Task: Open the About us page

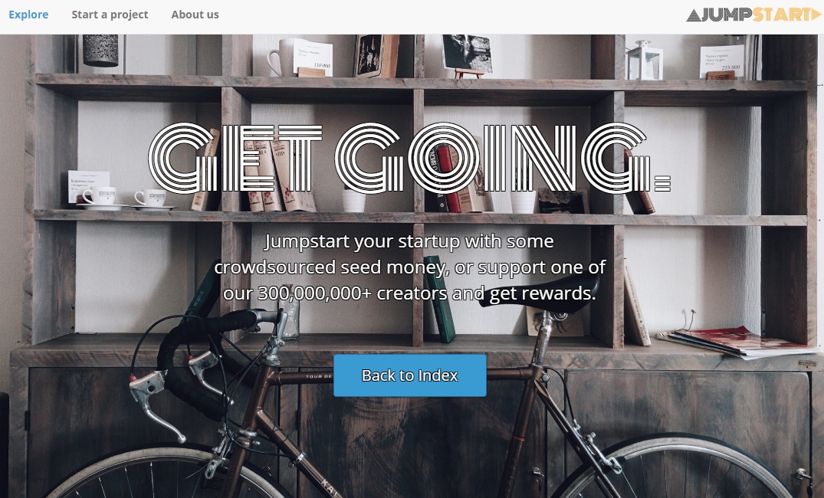Action: pyautogui.click(x=195, y=15)
